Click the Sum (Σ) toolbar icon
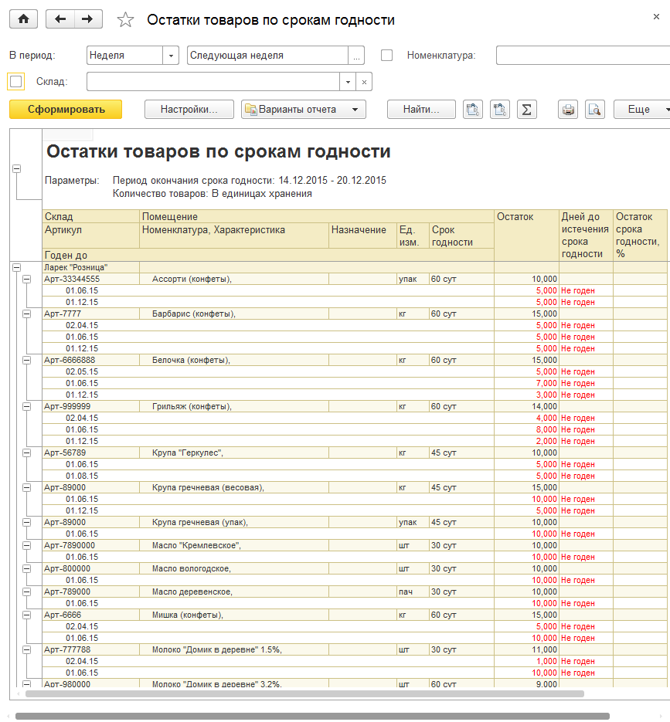 click(x=526, y=110)
